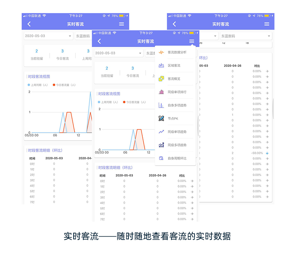The height and width of the screenshot is (259, 295).
Task: Toggle the 今日客流量 (人) legend in the left phone
Action: [64, 85]
